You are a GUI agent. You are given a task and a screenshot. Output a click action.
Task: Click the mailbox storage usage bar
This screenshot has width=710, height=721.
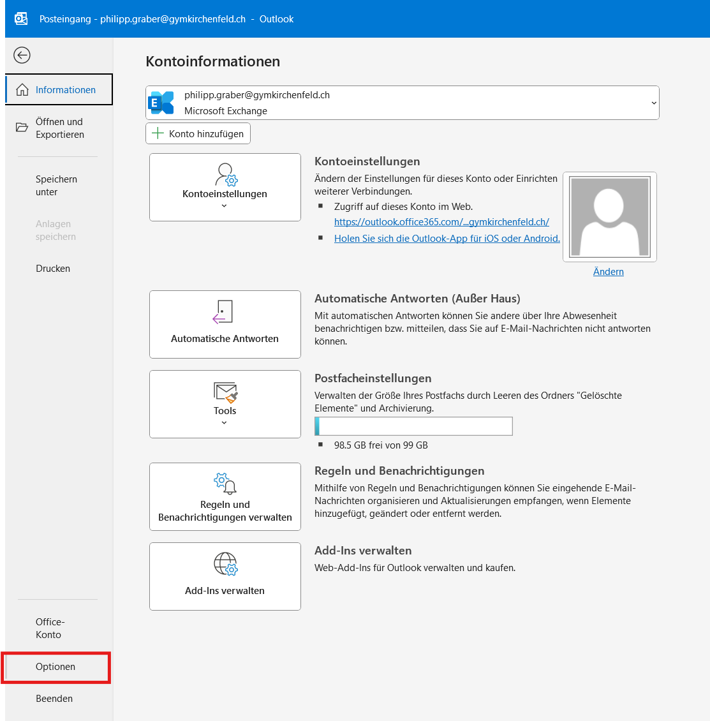(413, 426)
